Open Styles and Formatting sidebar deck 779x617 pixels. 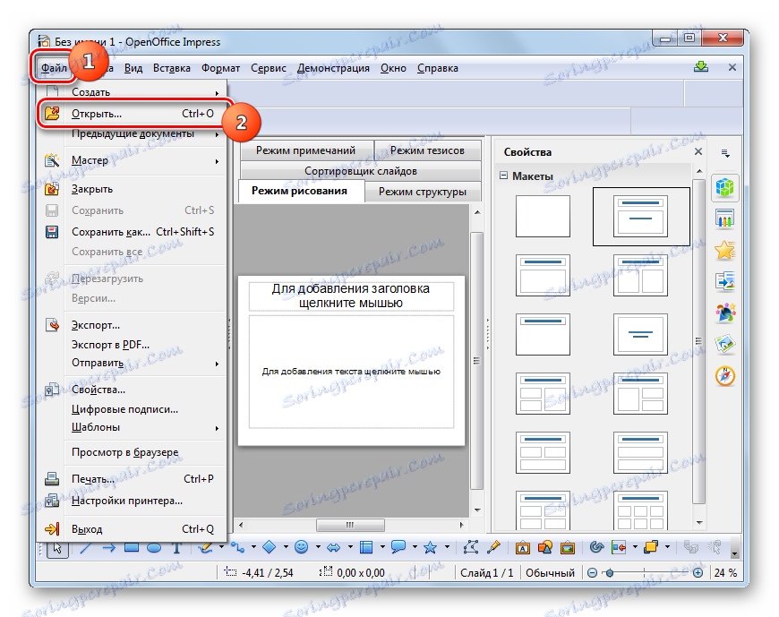[725, 313]
